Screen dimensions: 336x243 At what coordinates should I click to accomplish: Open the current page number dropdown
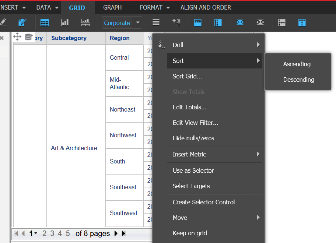pyautogui.click(x=33, y=233)
